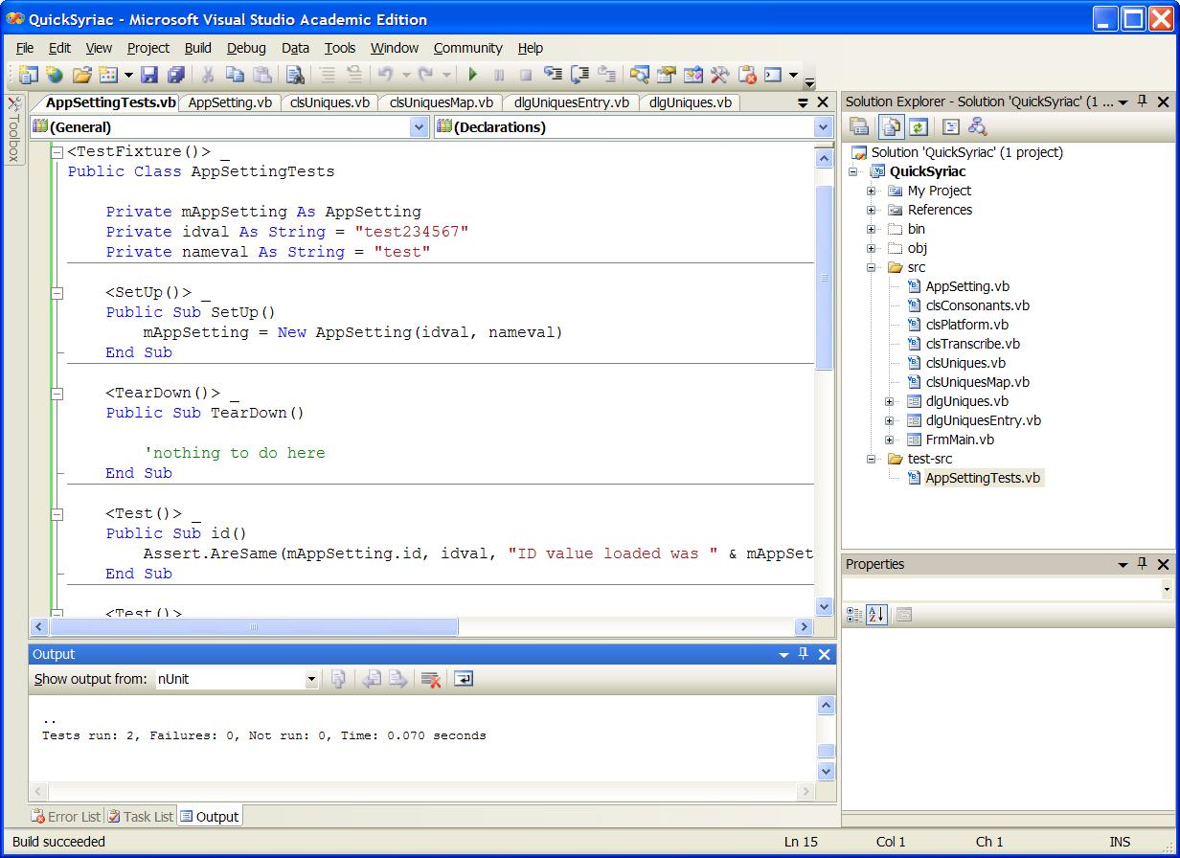Expand the My Project tree node

pos(872,191)
